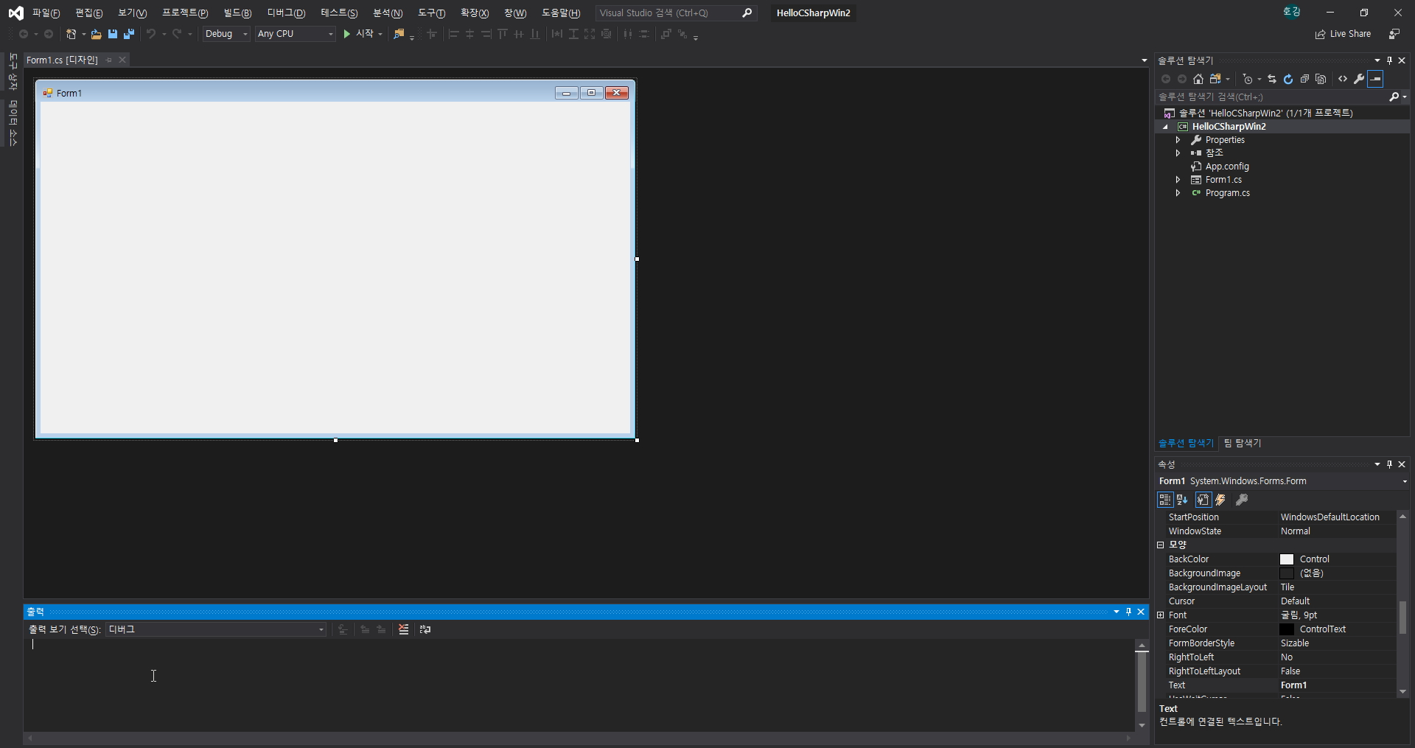Open the 도구(T) menu
The image size is (1415, 748).
431,13
